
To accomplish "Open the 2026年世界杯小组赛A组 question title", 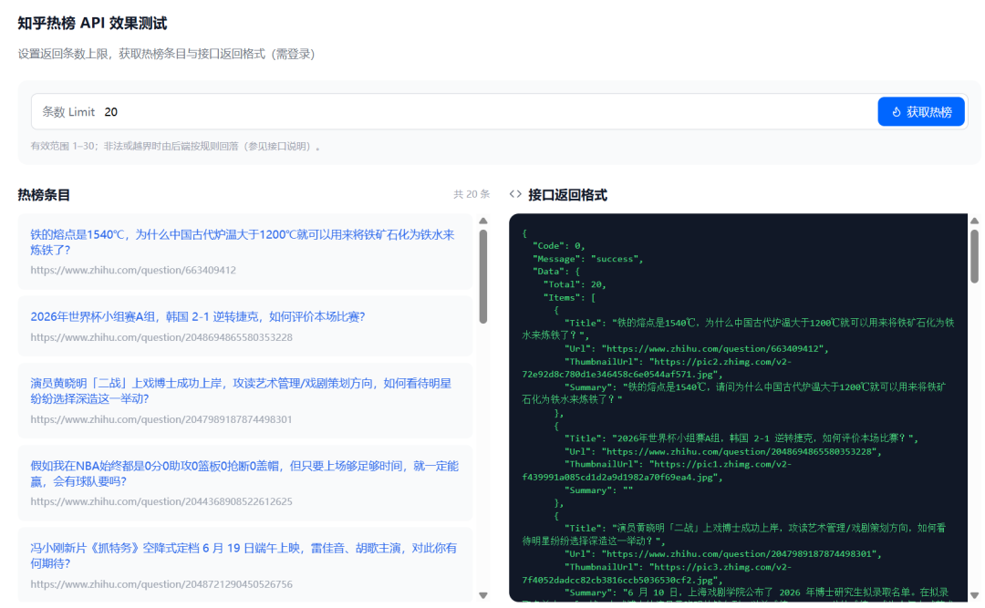I will point(198,316).
